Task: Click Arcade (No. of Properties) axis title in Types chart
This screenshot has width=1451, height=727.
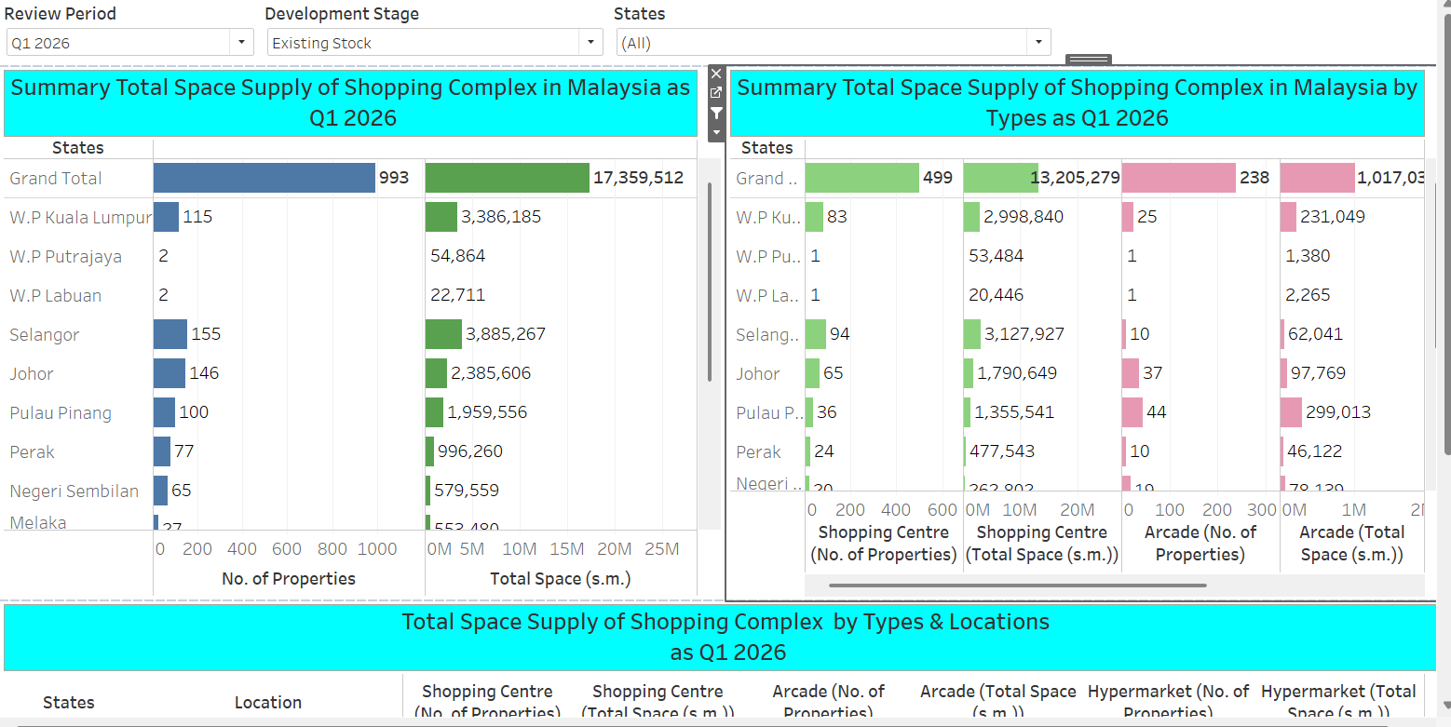Action: [1200, 544]
